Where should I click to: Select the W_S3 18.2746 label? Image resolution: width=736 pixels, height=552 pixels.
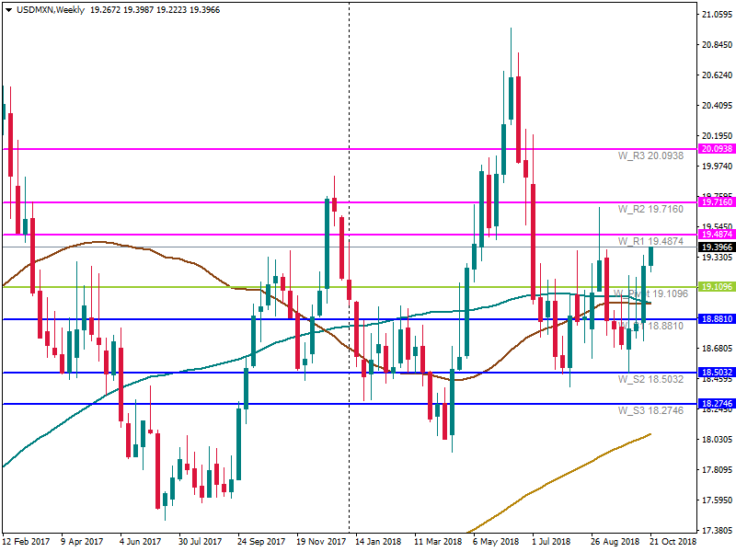[650, 410]
